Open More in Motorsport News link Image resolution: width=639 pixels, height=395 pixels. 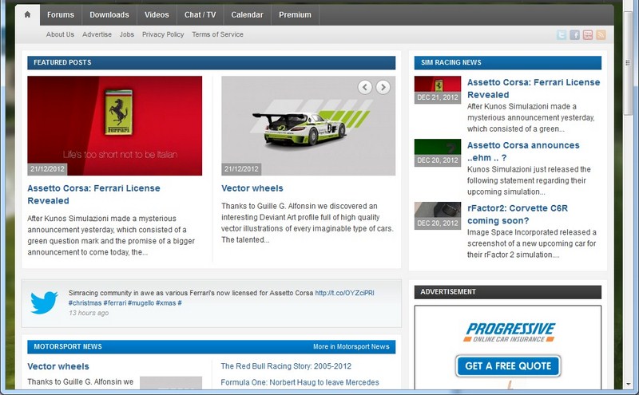click(351, 346)
